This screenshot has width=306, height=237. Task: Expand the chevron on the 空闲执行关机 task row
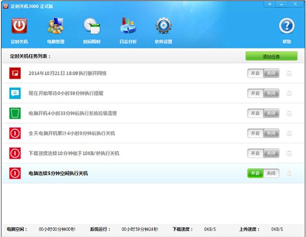(x=289, y=173)
